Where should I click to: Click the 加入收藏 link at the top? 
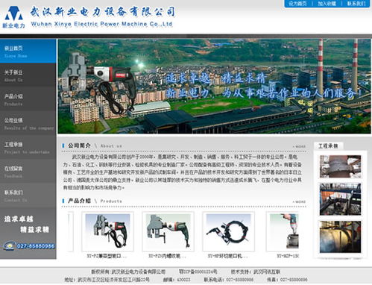[327, 4]
